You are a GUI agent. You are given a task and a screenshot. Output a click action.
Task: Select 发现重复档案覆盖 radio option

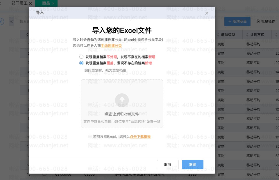tap(81, 63)
